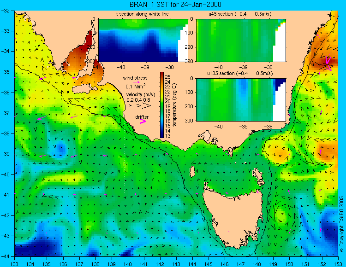Click longitude label '147' on bottom axis
Image resolution: width=346 pixels, height=267 pixels.
coord(241,264)
